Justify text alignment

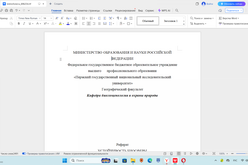point(99,24)
